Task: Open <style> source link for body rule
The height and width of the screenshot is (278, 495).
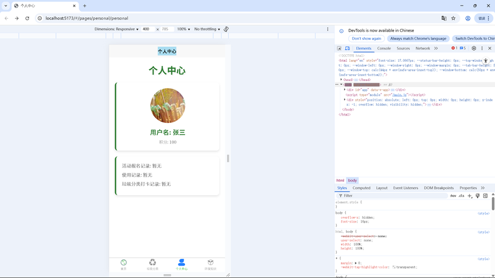Action: pyautogui.click(x=483, y=213)
